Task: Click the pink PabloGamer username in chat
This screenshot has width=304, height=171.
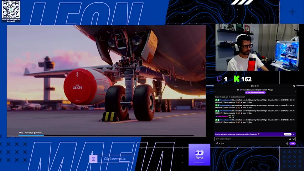Action: 223,116
